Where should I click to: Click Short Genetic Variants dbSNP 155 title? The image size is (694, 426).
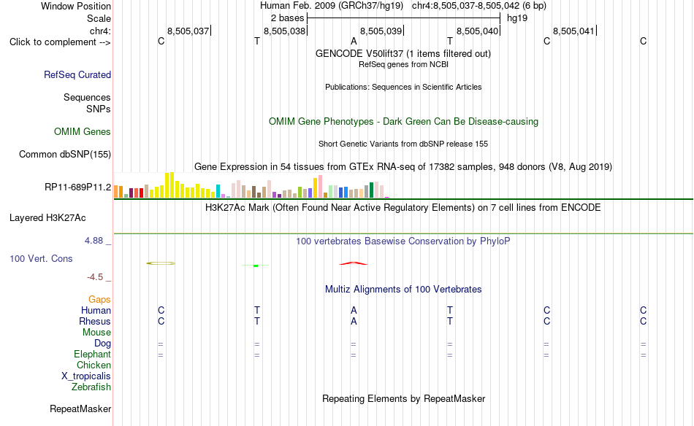pyautogui.click(x=403, y=144)
